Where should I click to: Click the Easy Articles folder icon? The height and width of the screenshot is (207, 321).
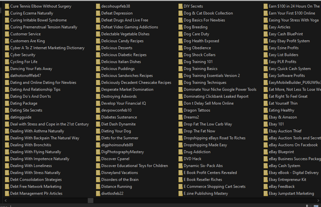(x=265, y=27)
